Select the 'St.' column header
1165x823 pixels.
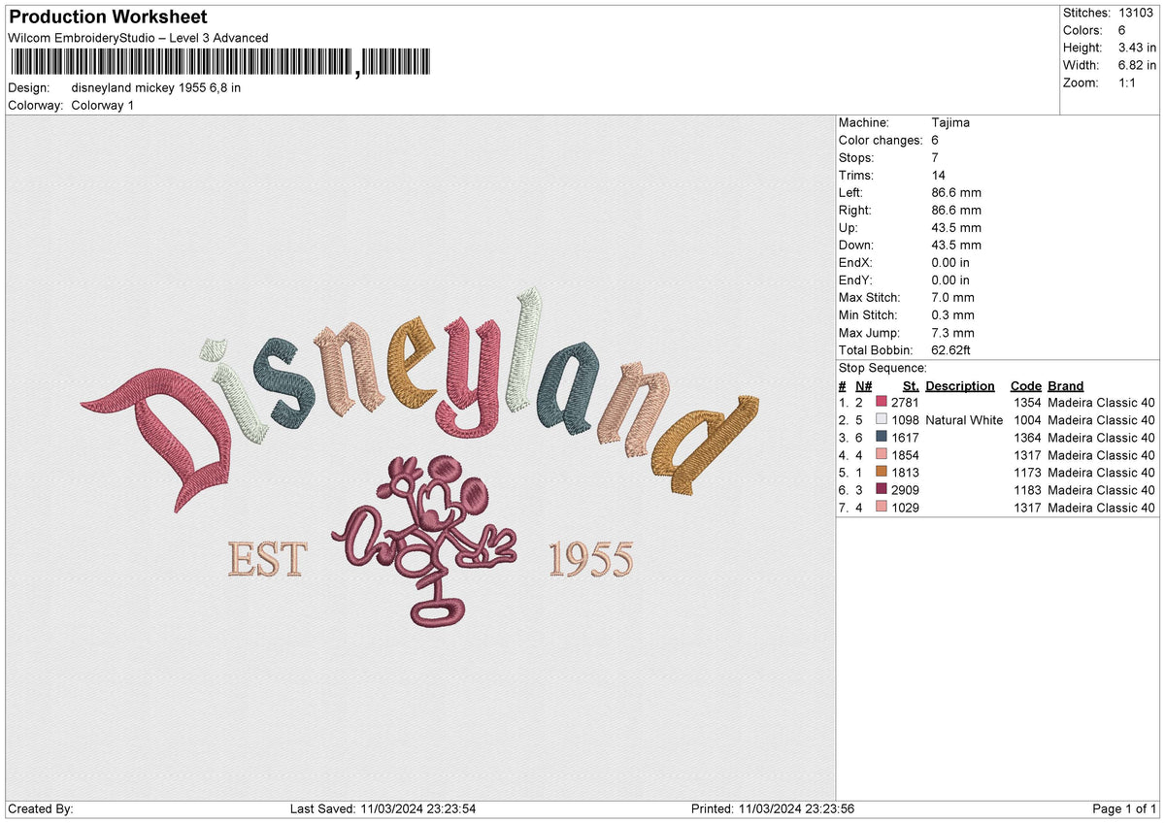click(911, 385)
